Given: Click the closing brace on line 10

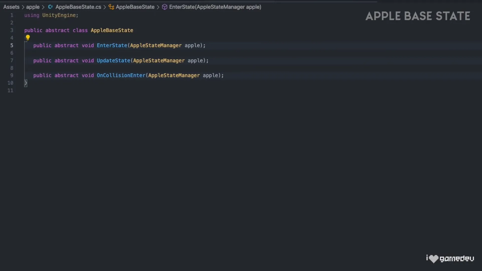Looking at the screenshot, I should tap(26, 83).
